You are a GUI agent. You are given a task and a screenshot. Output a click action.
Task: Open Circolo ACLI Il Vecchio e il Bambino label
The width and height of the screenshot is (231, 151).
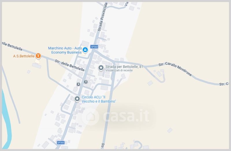(x=99, y=99)
